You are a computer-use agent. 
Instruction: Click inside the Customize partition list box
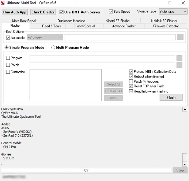pos(65,85)
